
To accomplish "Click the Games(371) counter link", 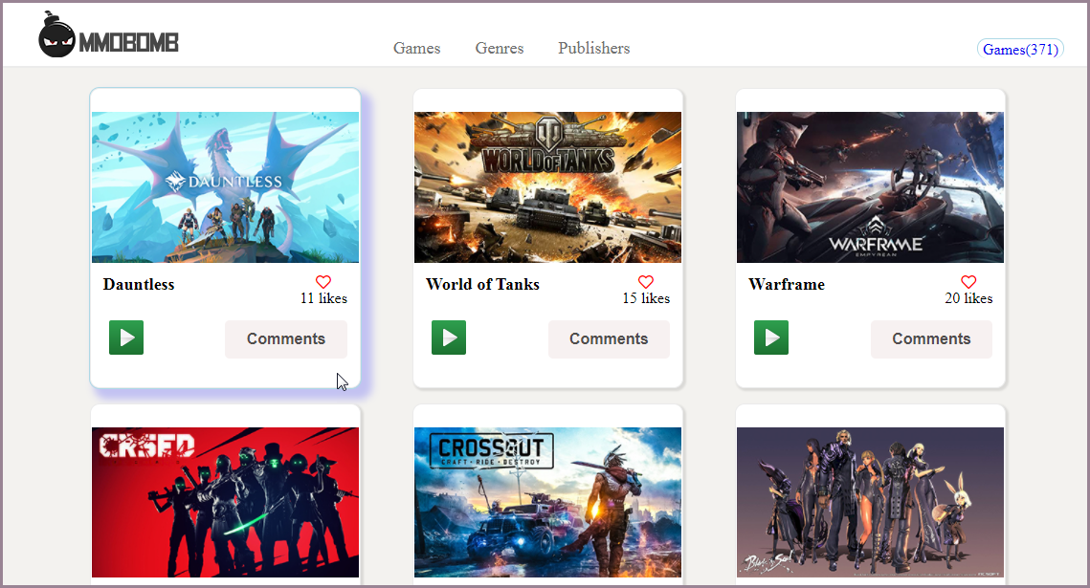I will [1020, 50].
